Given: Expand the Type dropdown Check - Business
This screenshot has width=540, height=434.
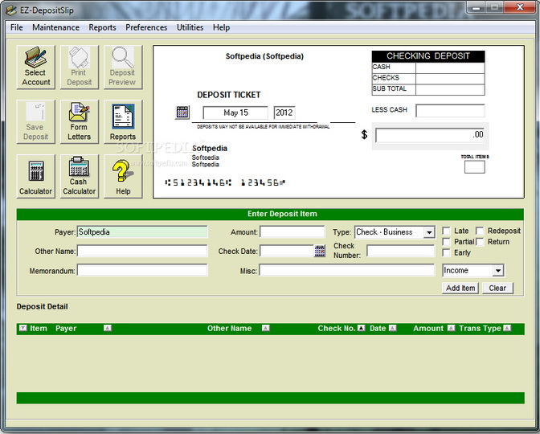Looking at the screenshot, I should coord(429,232).
